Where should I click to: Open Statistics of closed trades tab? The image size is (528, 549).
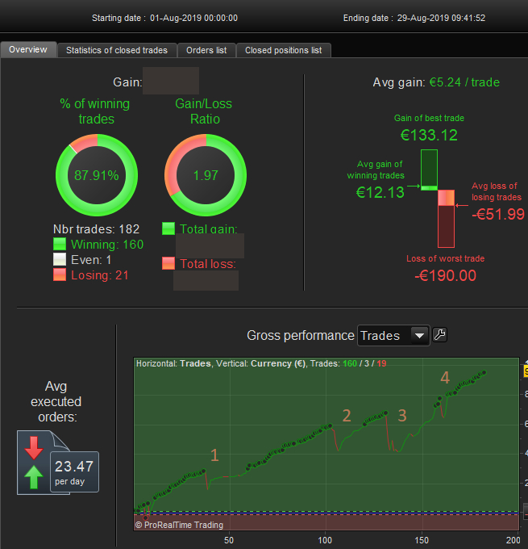pyautogui.click(x=117, y=50)
